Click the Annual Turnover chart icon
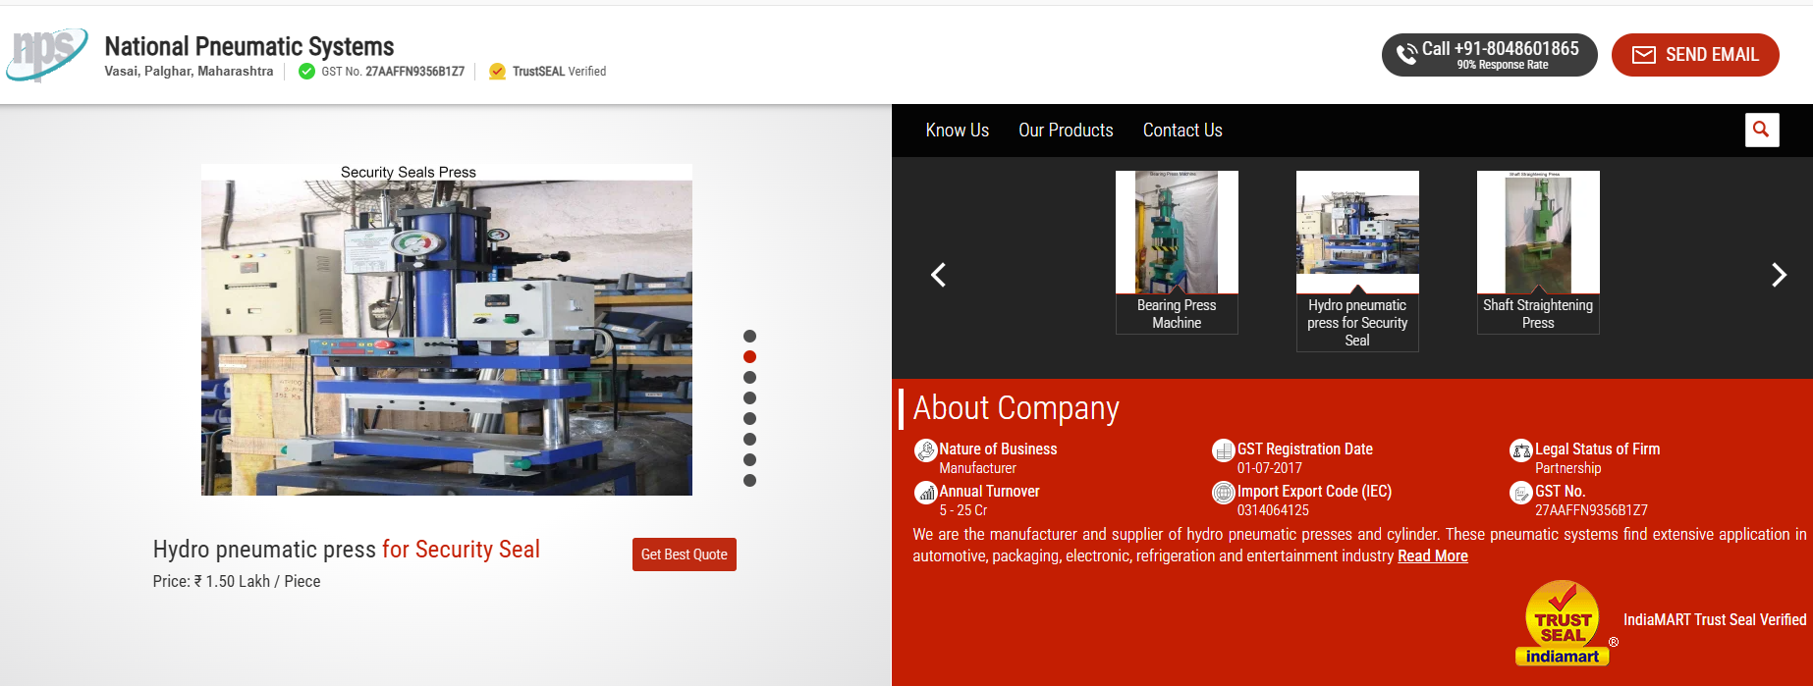1813x686 pixels. [925, 493]
